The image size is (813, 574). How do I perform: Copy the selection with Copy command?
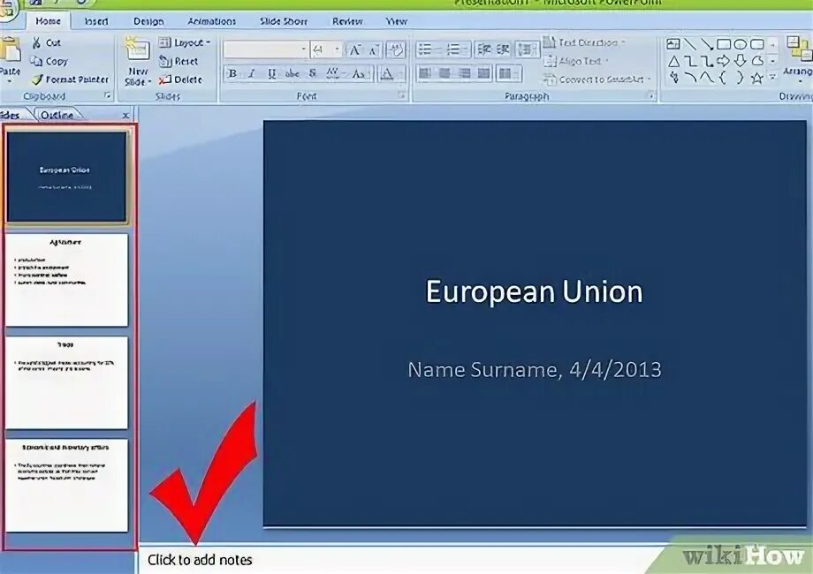point(49,61)
